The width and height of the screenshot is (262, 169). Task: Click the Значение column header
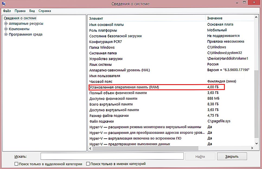pos(229,18)
